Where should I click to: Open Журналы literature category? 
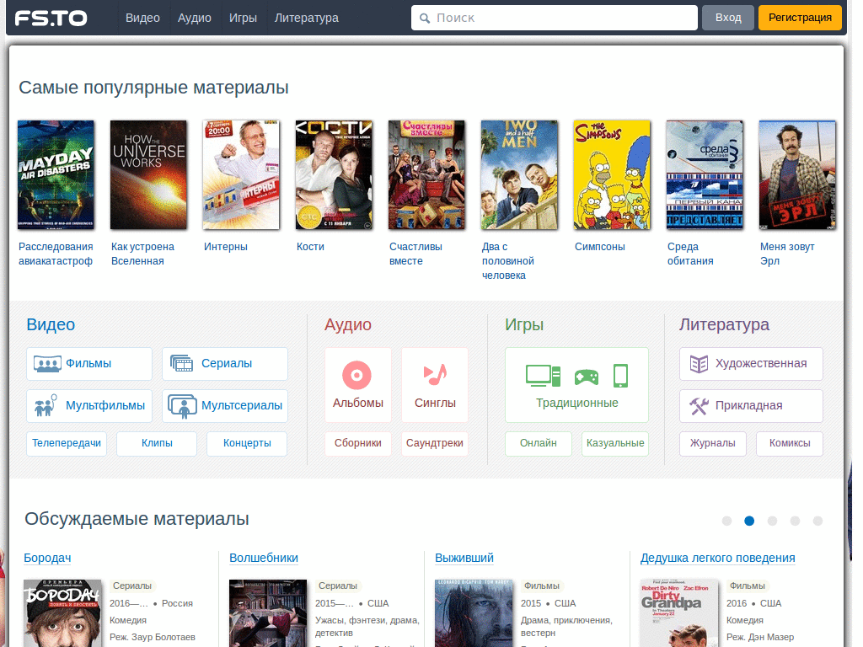point(713,443)
